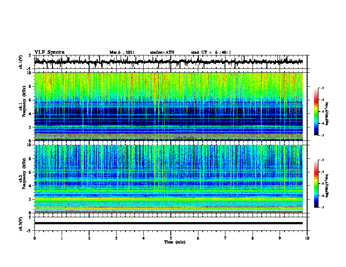Click the time axis tick label "9"
This screenshot has width=346, height=267.
[x=280, y=238]
